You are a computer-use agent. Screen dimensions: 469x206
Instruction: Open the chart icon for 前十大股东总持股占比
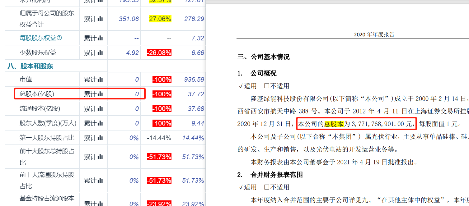100,157
